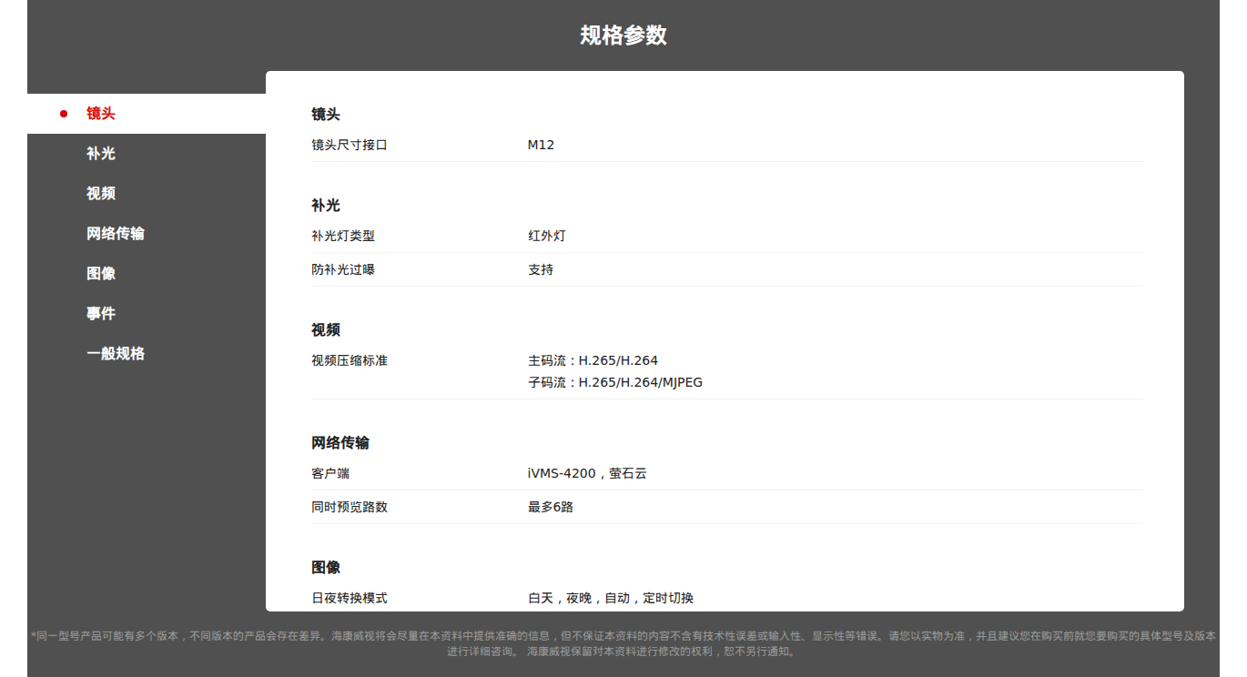Select the 视频压缩标准 label
The image size is (1247, 677).
point(350,360)
